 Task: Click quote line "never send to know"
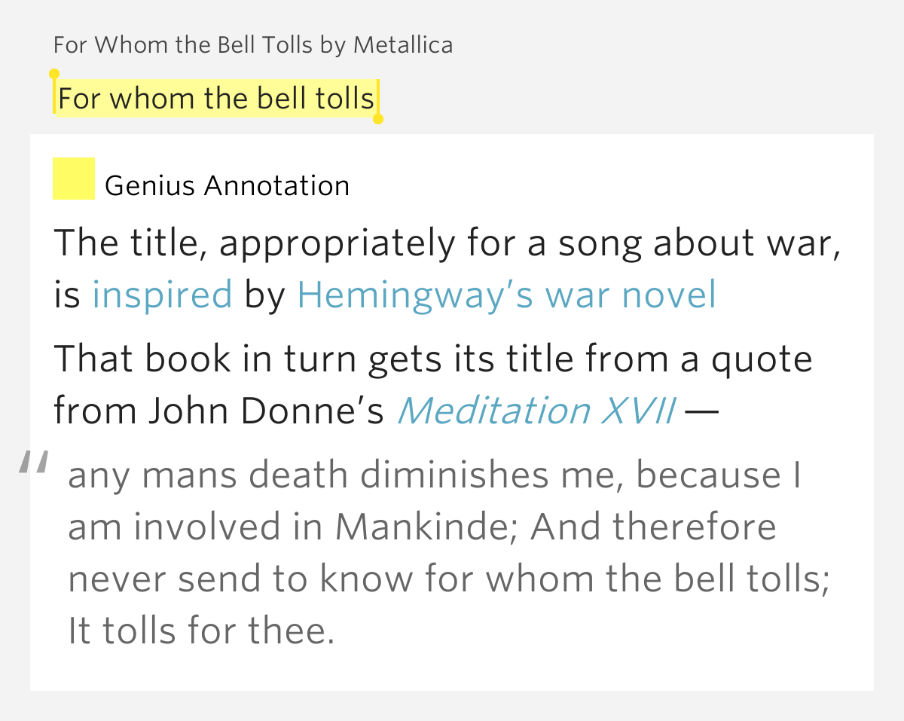[x=448, y=579]
